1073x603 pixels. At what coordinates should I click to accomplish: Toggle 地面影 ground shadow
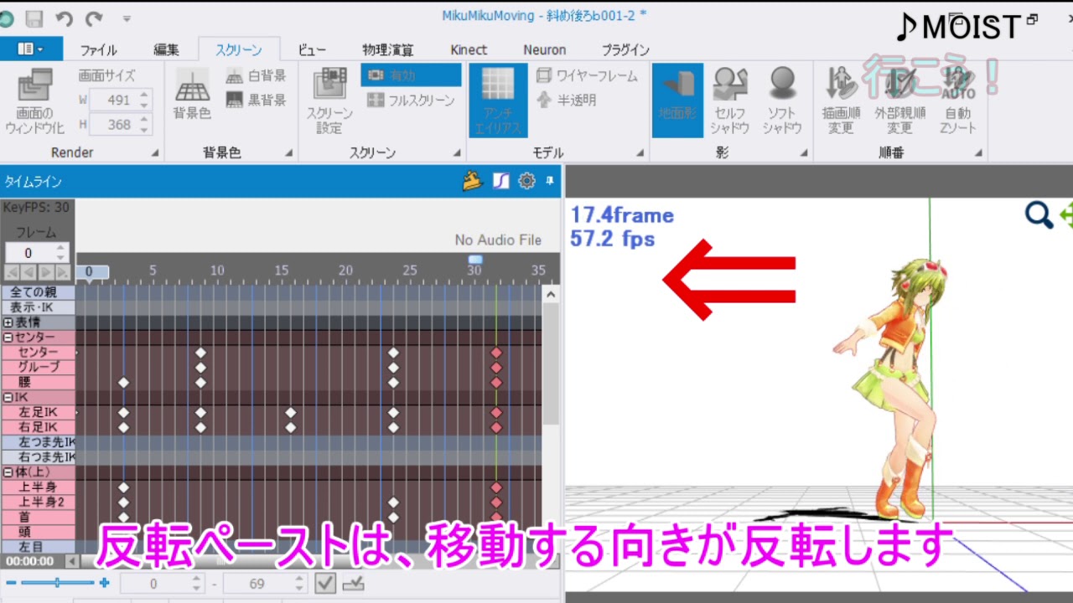click(677, 101)
